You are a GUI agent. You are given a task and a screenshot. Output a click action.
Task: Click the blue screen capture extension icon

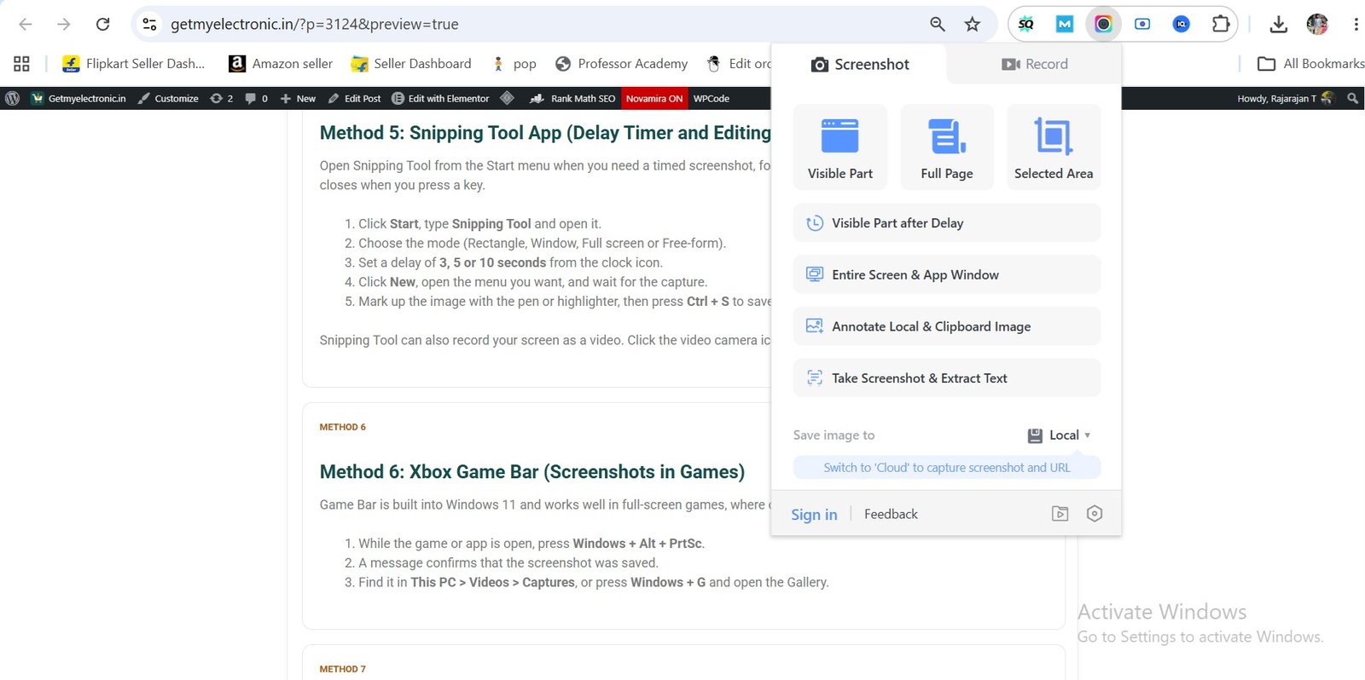(x=1142, y=24)
